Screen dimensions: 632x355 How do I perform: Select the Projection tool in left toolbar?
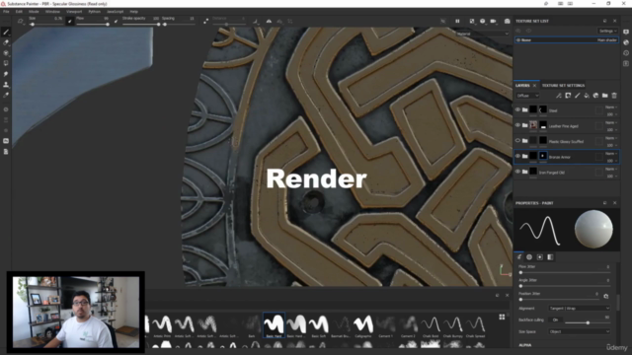pyautogui.click(x=6, y=53)
